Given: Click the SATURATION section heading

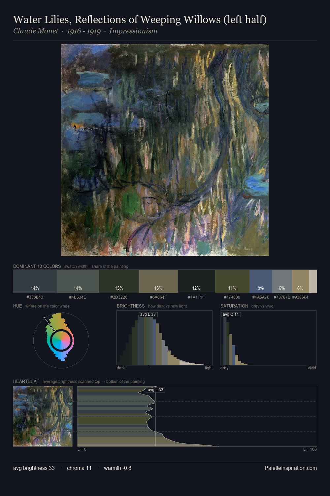Looking at the screenshot, I should click(234, 306).
